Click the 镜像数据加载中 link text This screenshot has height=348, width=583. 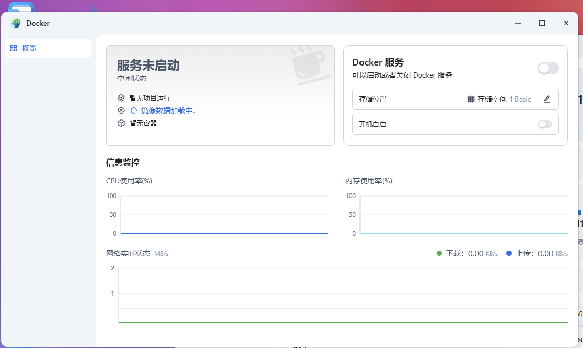(168, 111)
